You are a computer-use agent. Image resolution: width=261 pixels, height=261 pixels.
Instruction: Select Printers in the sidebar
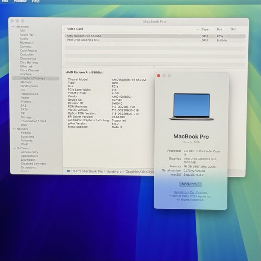26,102
